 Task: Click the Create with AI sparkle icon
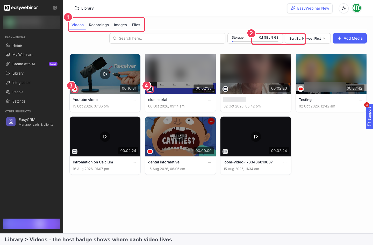pyautogui.click(x=8, y=64)
